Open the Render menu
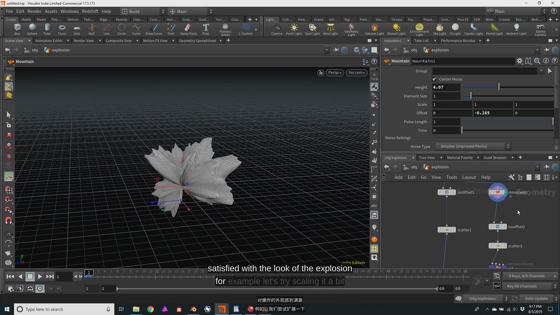Image resolution: width=560 pixels, height=315 pixels. 34,11
